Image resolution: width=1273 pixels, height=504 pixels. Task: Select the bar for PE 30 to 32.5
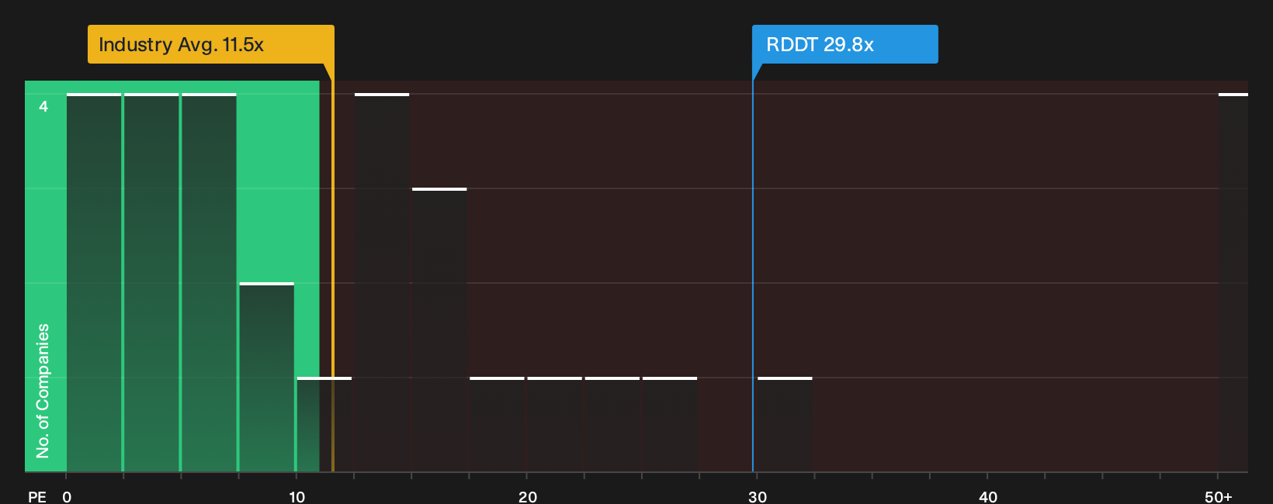[x=785, y=424]
